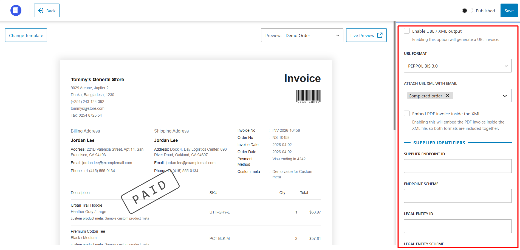Click the SKU column header
520x250 pixels.
[213, 193]
